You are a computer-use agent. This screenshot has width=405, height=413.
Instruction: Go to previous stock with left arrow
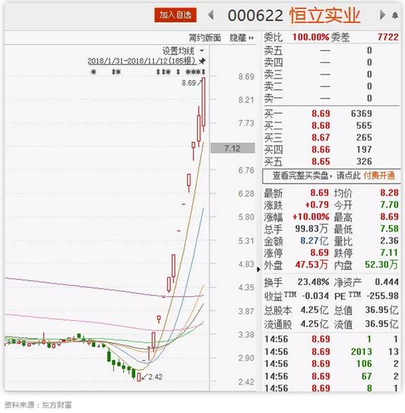point(211,15)
